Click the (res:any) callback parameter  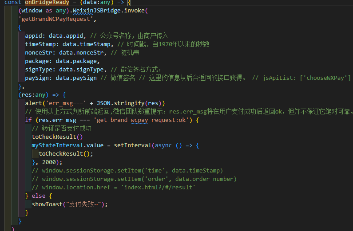click(33, 95)
